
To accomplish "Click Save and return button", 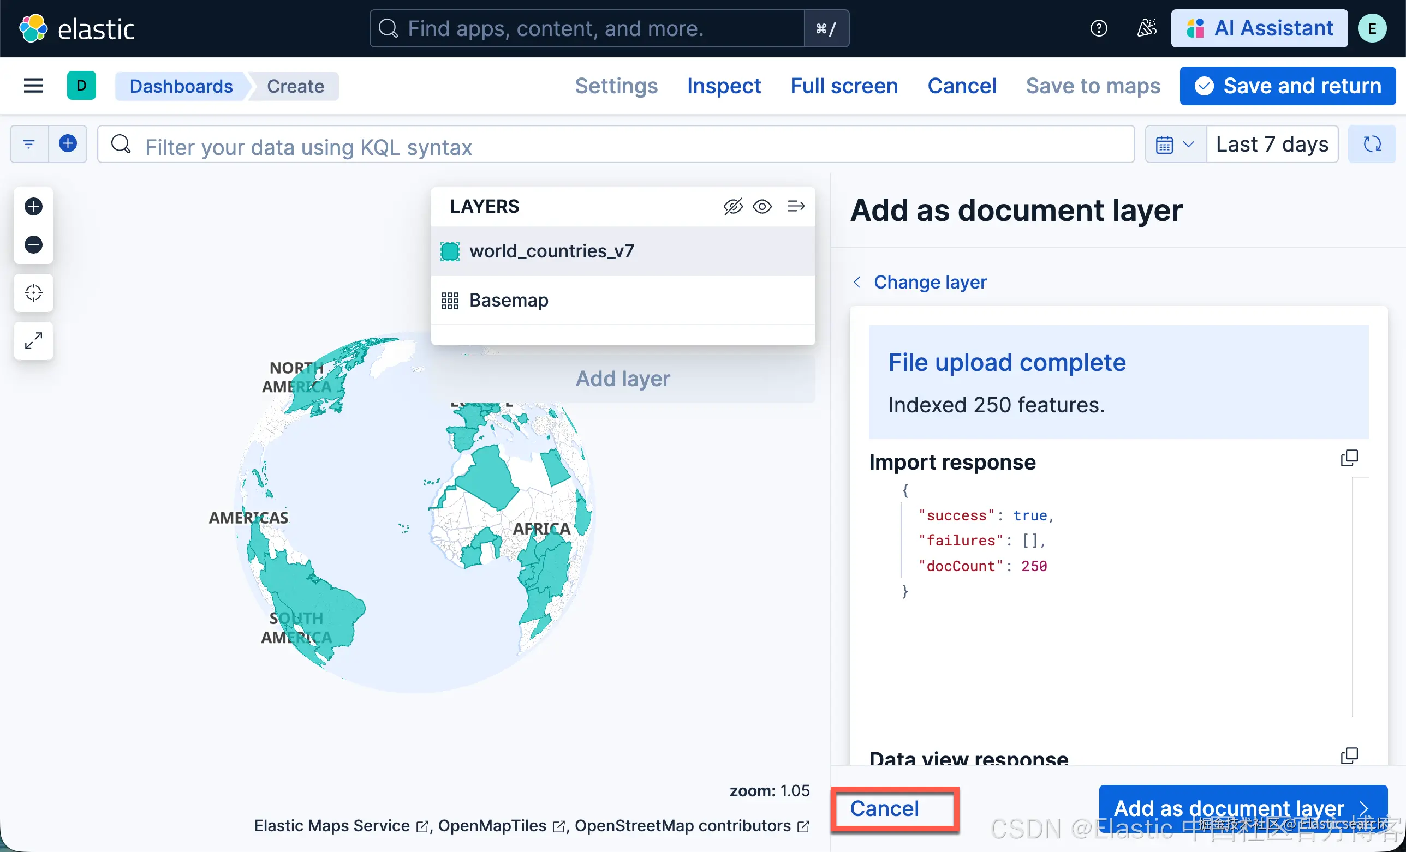I will point(1288,86).
